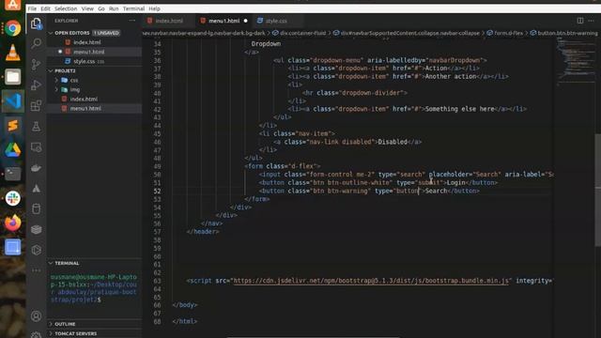
Task: Open the Run menu
Action: point(114,8)
